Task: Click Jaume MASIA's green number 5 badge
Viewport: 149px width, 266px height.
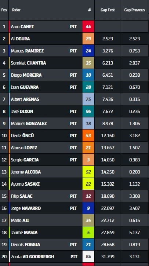Action: click(88, 232)
